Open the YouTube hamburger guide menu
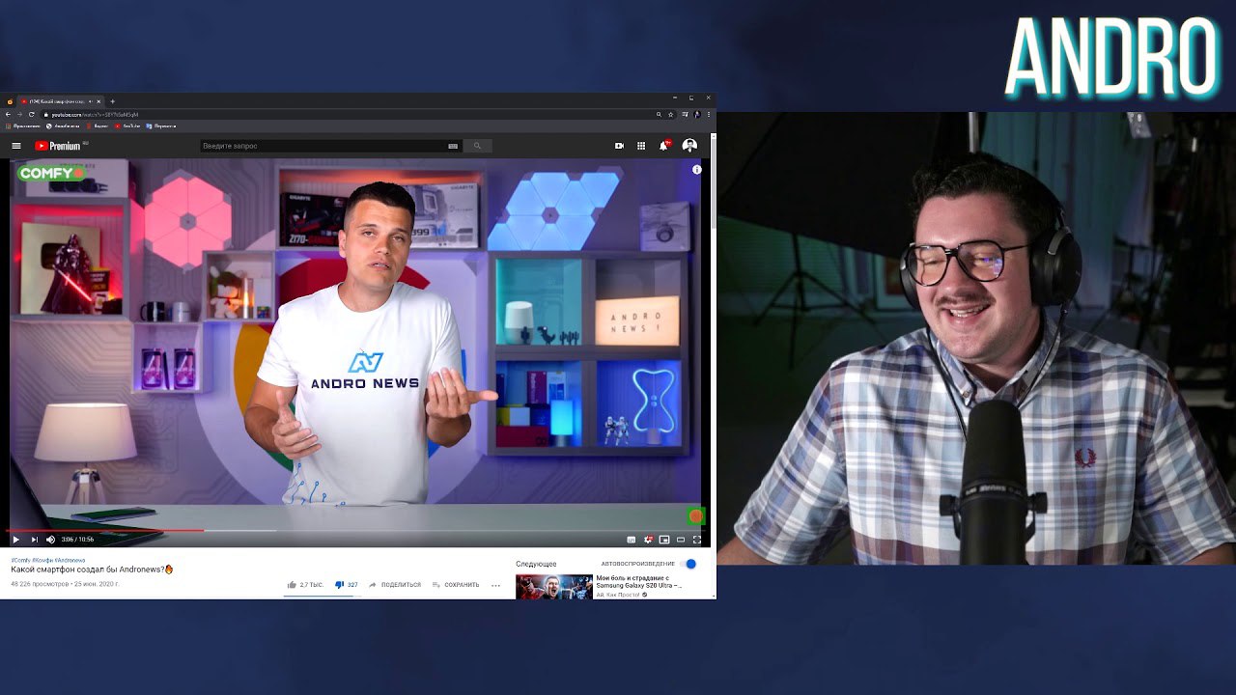Viewport: 1236px width, 695px height. coord(16,146)
